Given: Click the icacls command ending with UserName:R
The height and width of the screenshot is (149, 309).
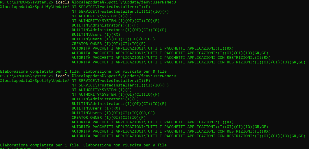Looking at the screenshot, I should pos(116,76).
